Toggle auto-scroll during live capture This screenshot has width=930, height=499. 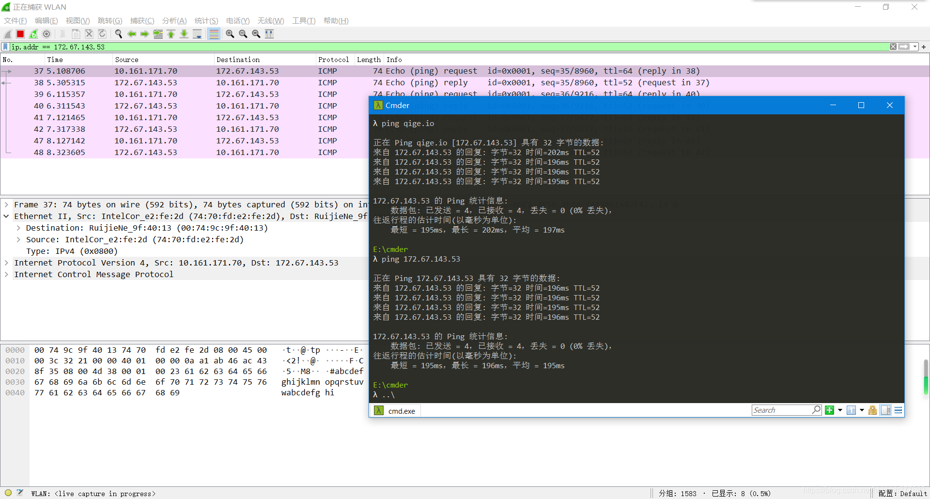pos(197,34)
